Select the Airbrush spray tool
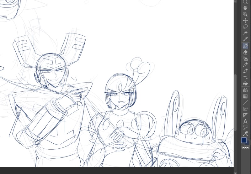The height and width of the screenshot is (174, 251). tap(245, 59)
